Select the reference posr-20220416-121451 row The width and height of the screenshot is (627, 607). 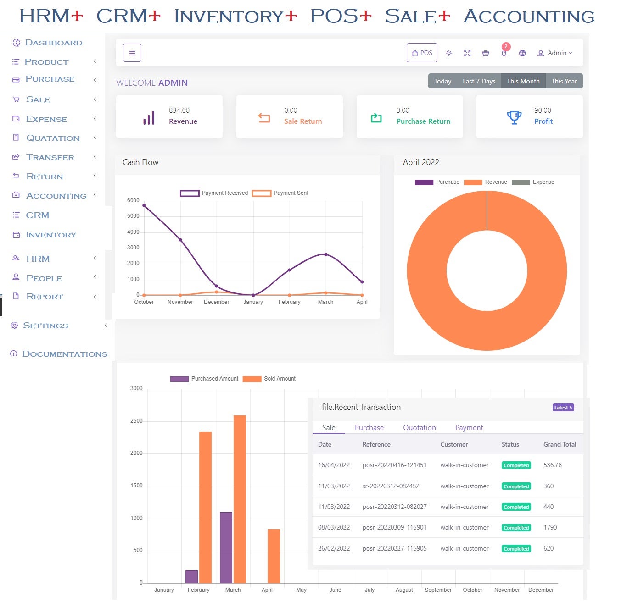pos(395,465)
